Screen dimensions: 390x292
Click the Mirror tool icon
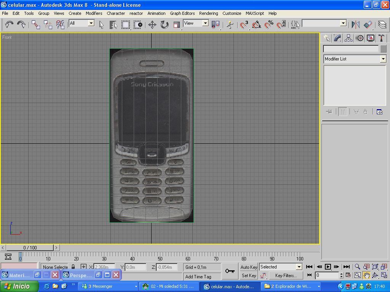[x=356, y=25]
